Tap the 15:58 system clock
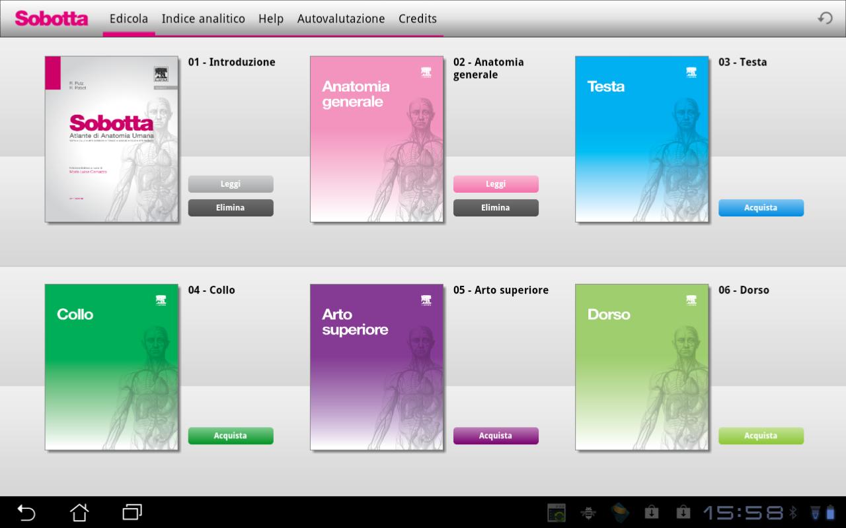This screenshot has width=846, height=528. click(743, 513)
